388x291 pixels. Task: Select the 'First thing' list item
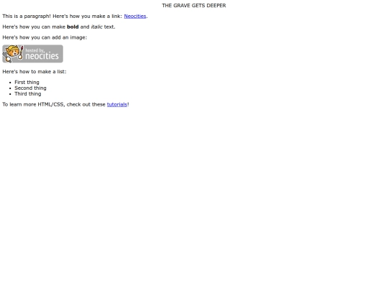(27, 82)
